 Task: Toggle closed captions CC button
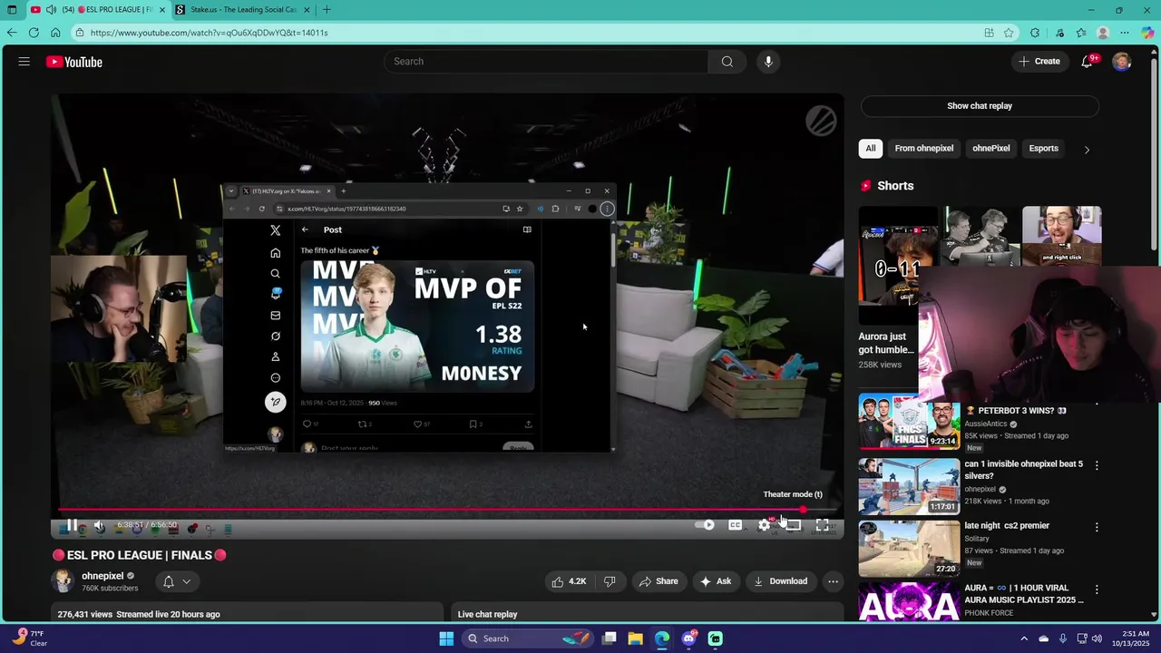click(735, 525)
